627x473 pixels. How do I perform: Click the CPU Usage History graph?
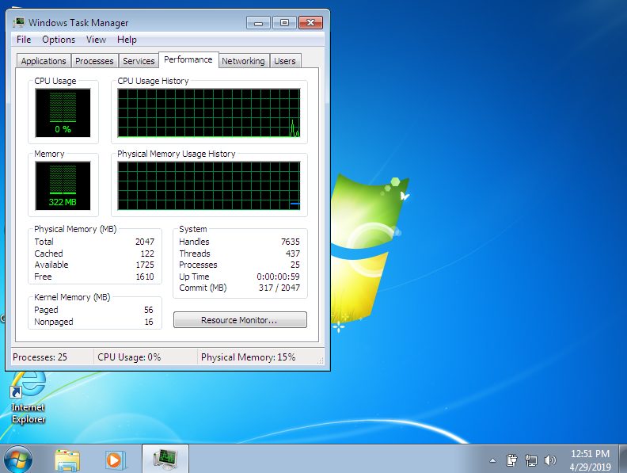pyautogui.click(x=209, y=113)
